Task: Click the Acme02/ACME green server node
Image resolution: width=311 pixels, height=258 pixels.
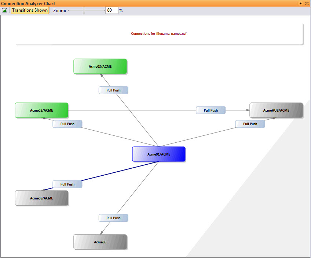Action: click(41, 110)
